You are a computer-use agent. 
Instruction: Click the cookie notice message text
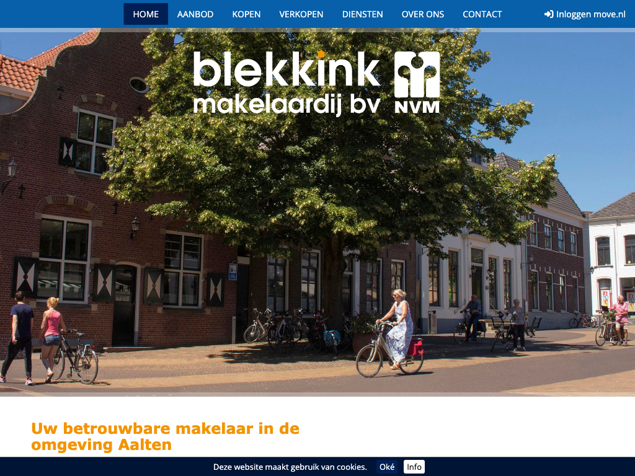click(x=290, y=467)
